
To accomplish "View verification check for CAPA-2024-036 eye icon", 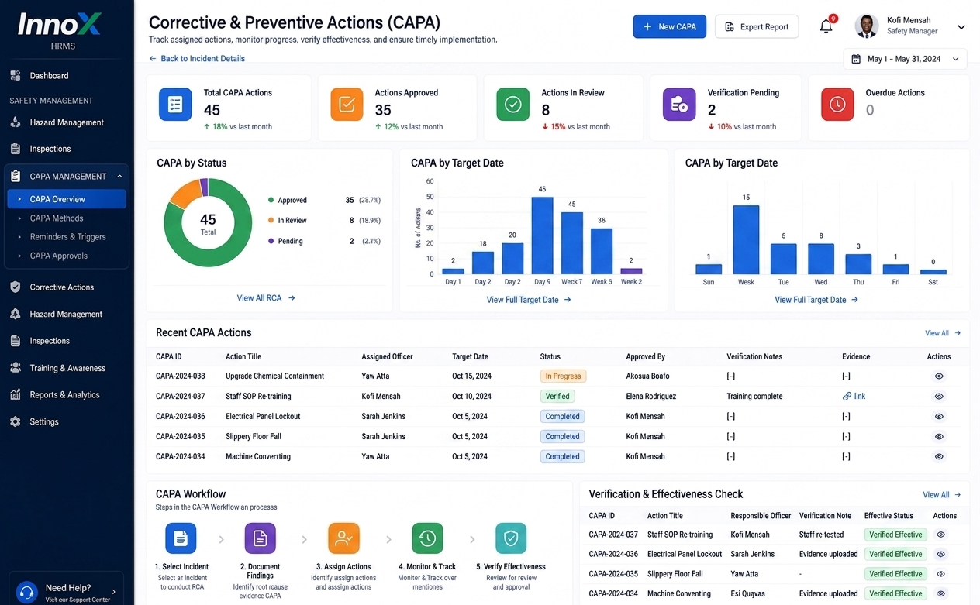I will 941,555.
